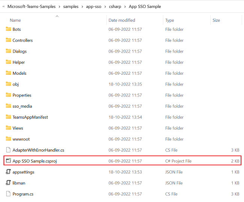The image size is (244, 202).
Task: Click the 1 KB size of appsettings
Action: point(235,172)
